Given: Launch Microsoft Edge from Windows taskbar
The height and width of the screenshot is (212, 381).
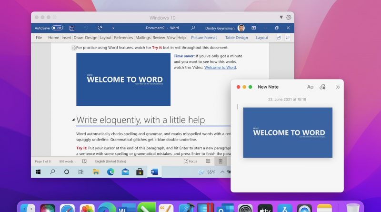Looking at the screenshot, I should click(x=110, y=172).
